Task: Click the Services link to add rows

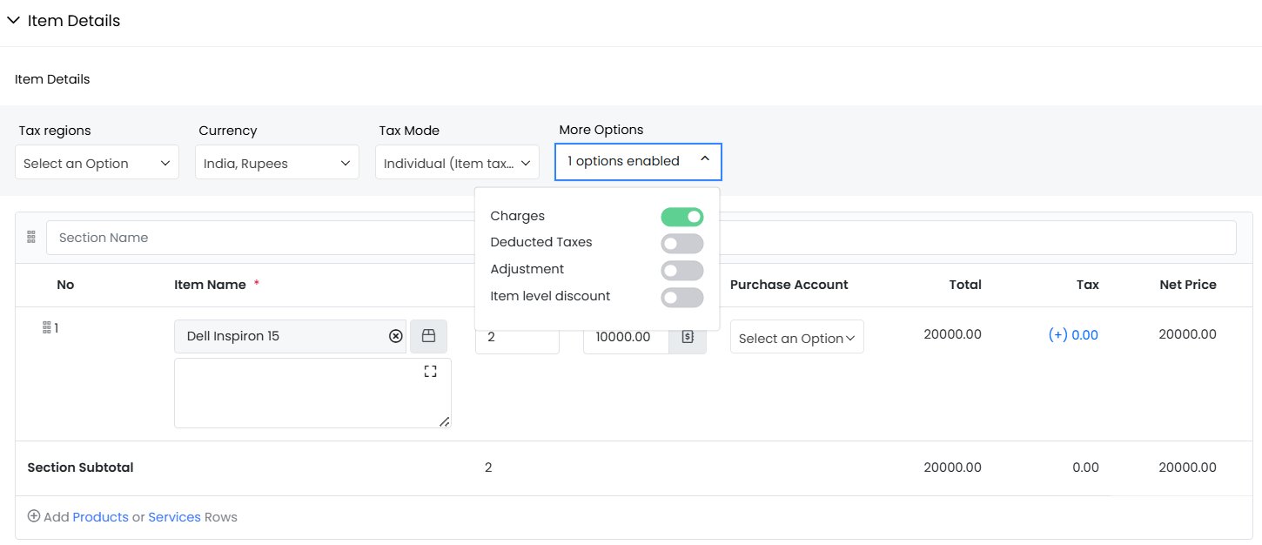Action: coord(174,517)
